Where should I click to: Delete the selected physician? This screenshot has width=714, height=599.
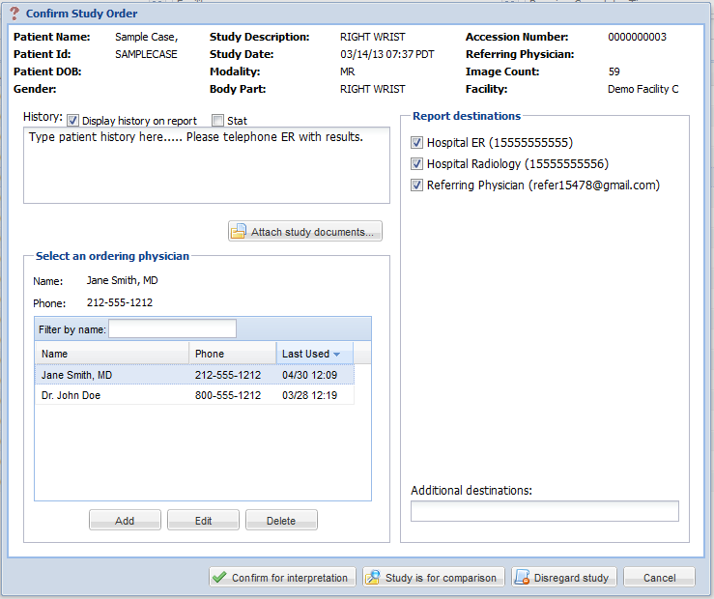(281, 520)
